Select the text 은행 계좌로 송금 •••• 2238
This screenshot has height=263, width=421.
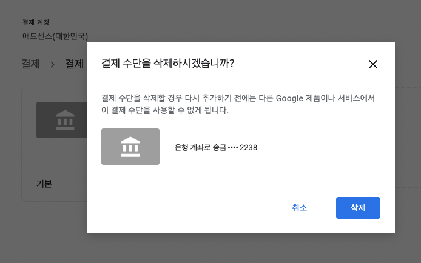(216, 147)
